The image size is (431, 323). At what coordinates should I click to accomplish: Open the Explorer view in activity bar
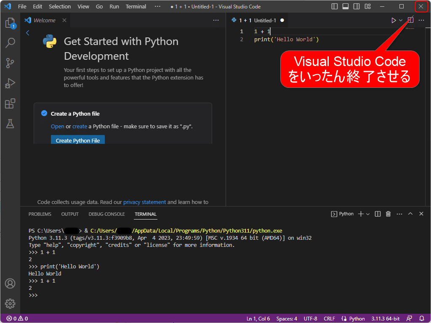point(10,23)
